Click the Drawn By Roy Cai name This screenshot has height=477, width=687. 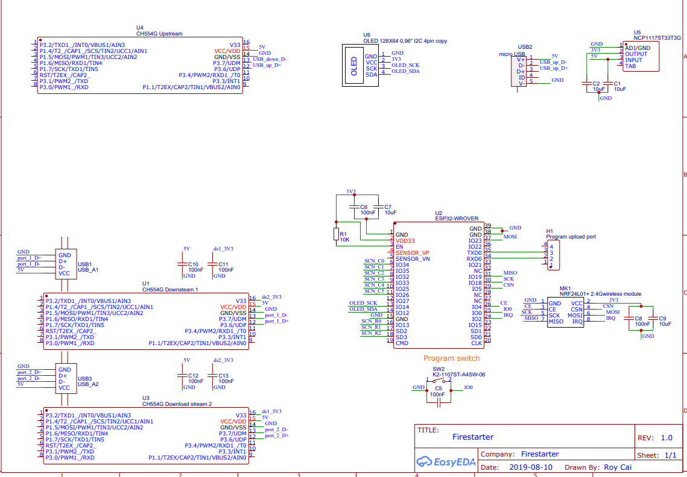click(x=618, y=467)
